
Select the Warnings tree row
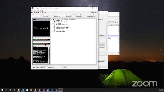pos(59,20)
